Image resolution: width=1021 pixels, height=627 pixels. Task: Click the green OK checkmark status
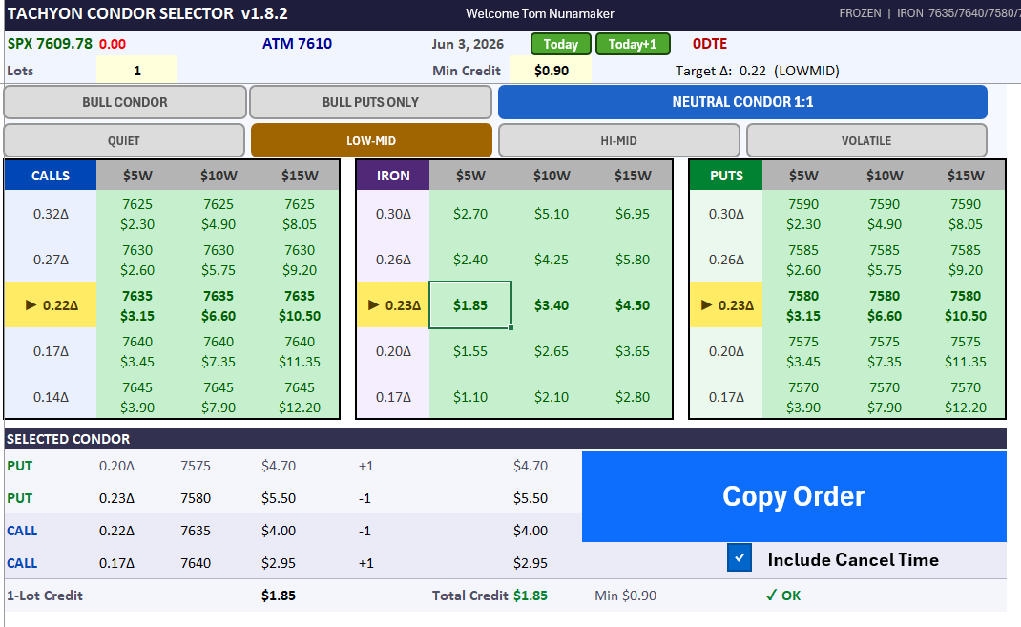782,596
